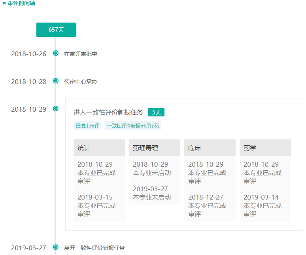This screenshot has height=255, width=306.
Task: Click the 3天 duration badge
Action: 156,112
